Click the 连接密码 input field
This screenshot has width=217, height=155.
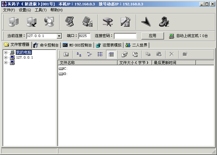125,36
